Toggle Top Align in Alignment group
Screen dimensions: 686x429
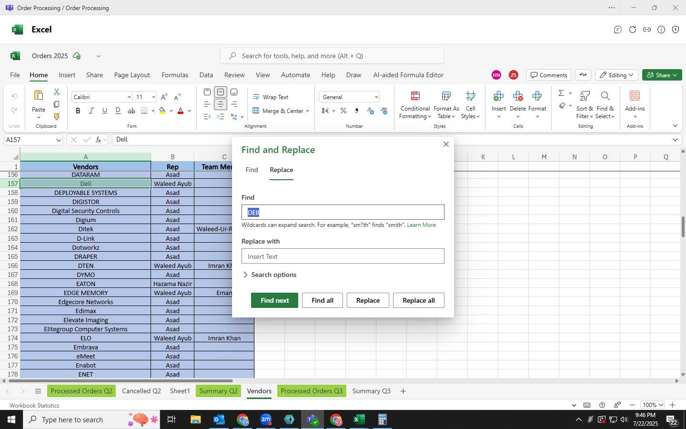[207, 92]
